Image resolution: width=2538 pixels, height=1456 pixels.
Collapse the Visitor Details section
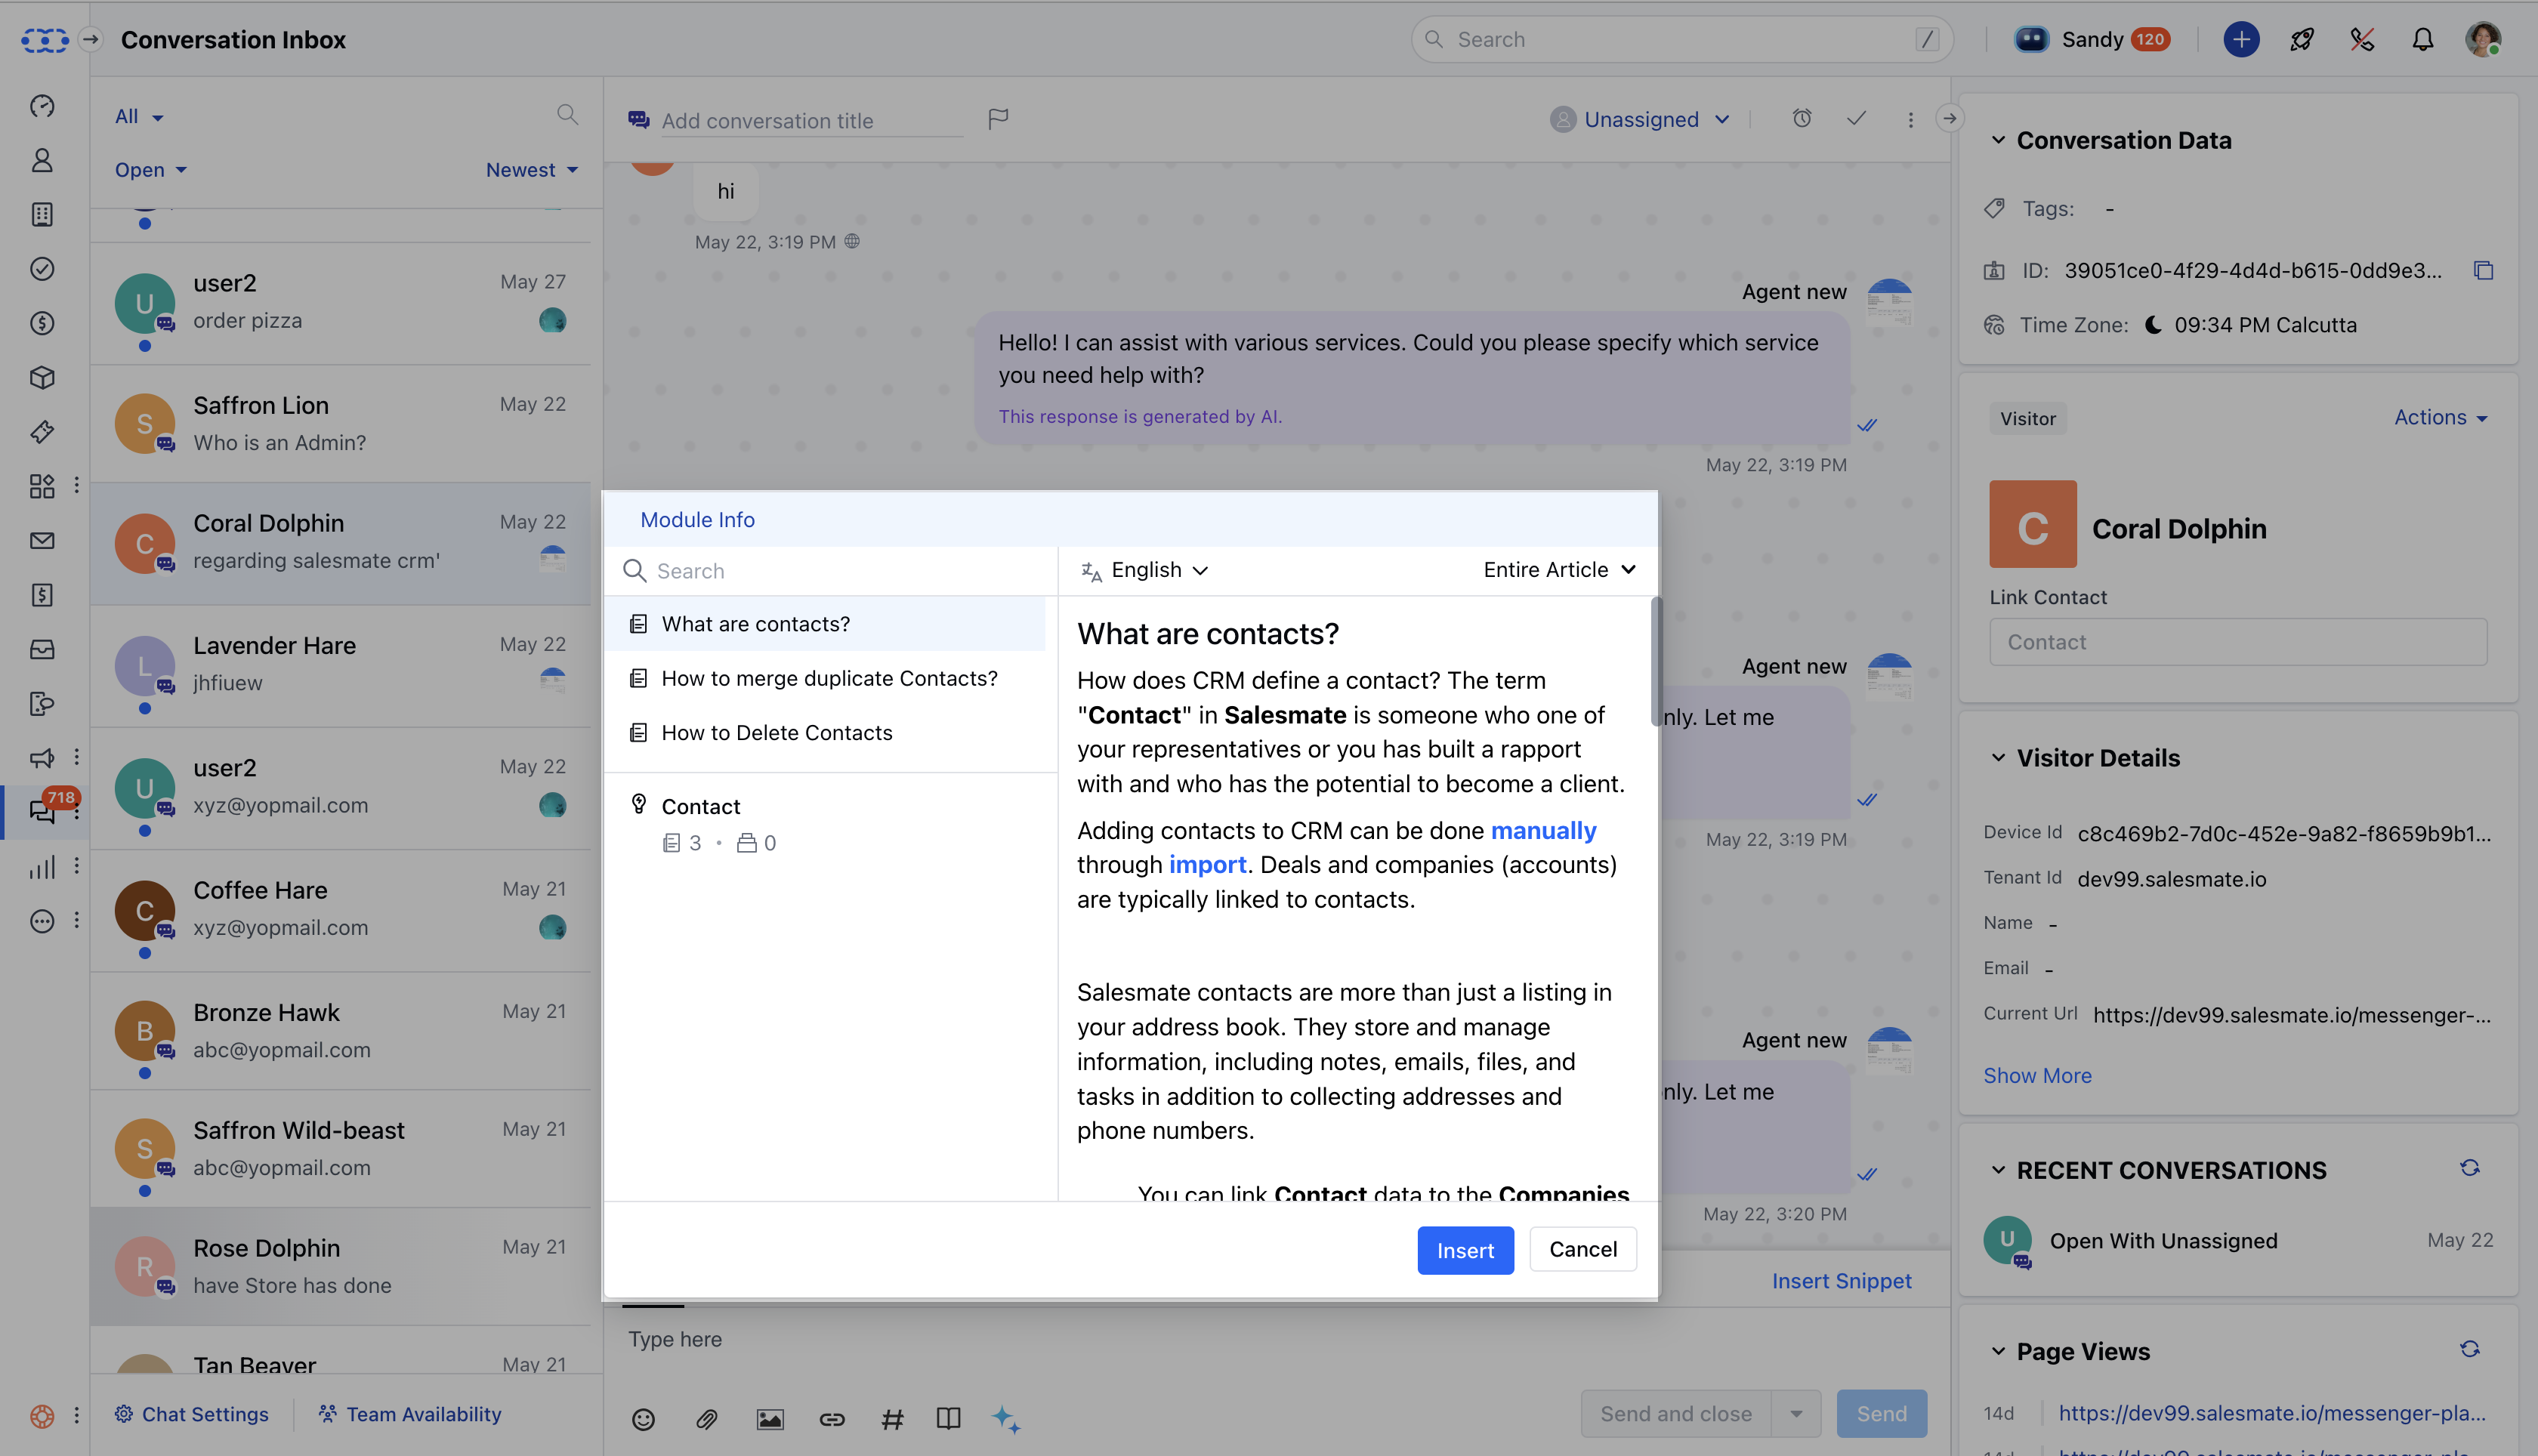1998,758
